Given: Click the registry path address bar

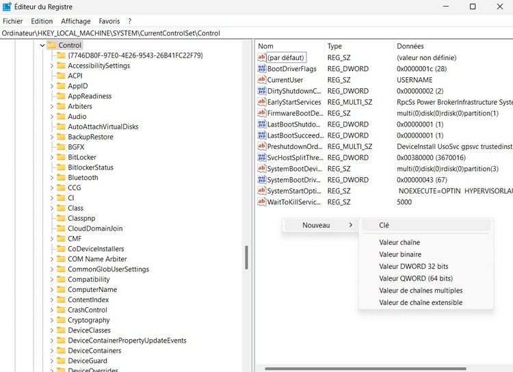Looking at the screenshot, I should coord(205,33).
